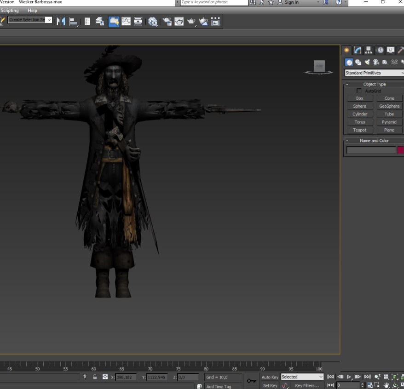The height and width of the screenshot is (389, 404).
Task: Switch to the Modify panel tab
Action: coord(358,50)
